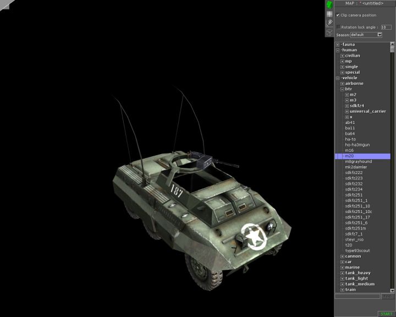
Task: Click the search text field below tree
Action: [x=358, y=297]
